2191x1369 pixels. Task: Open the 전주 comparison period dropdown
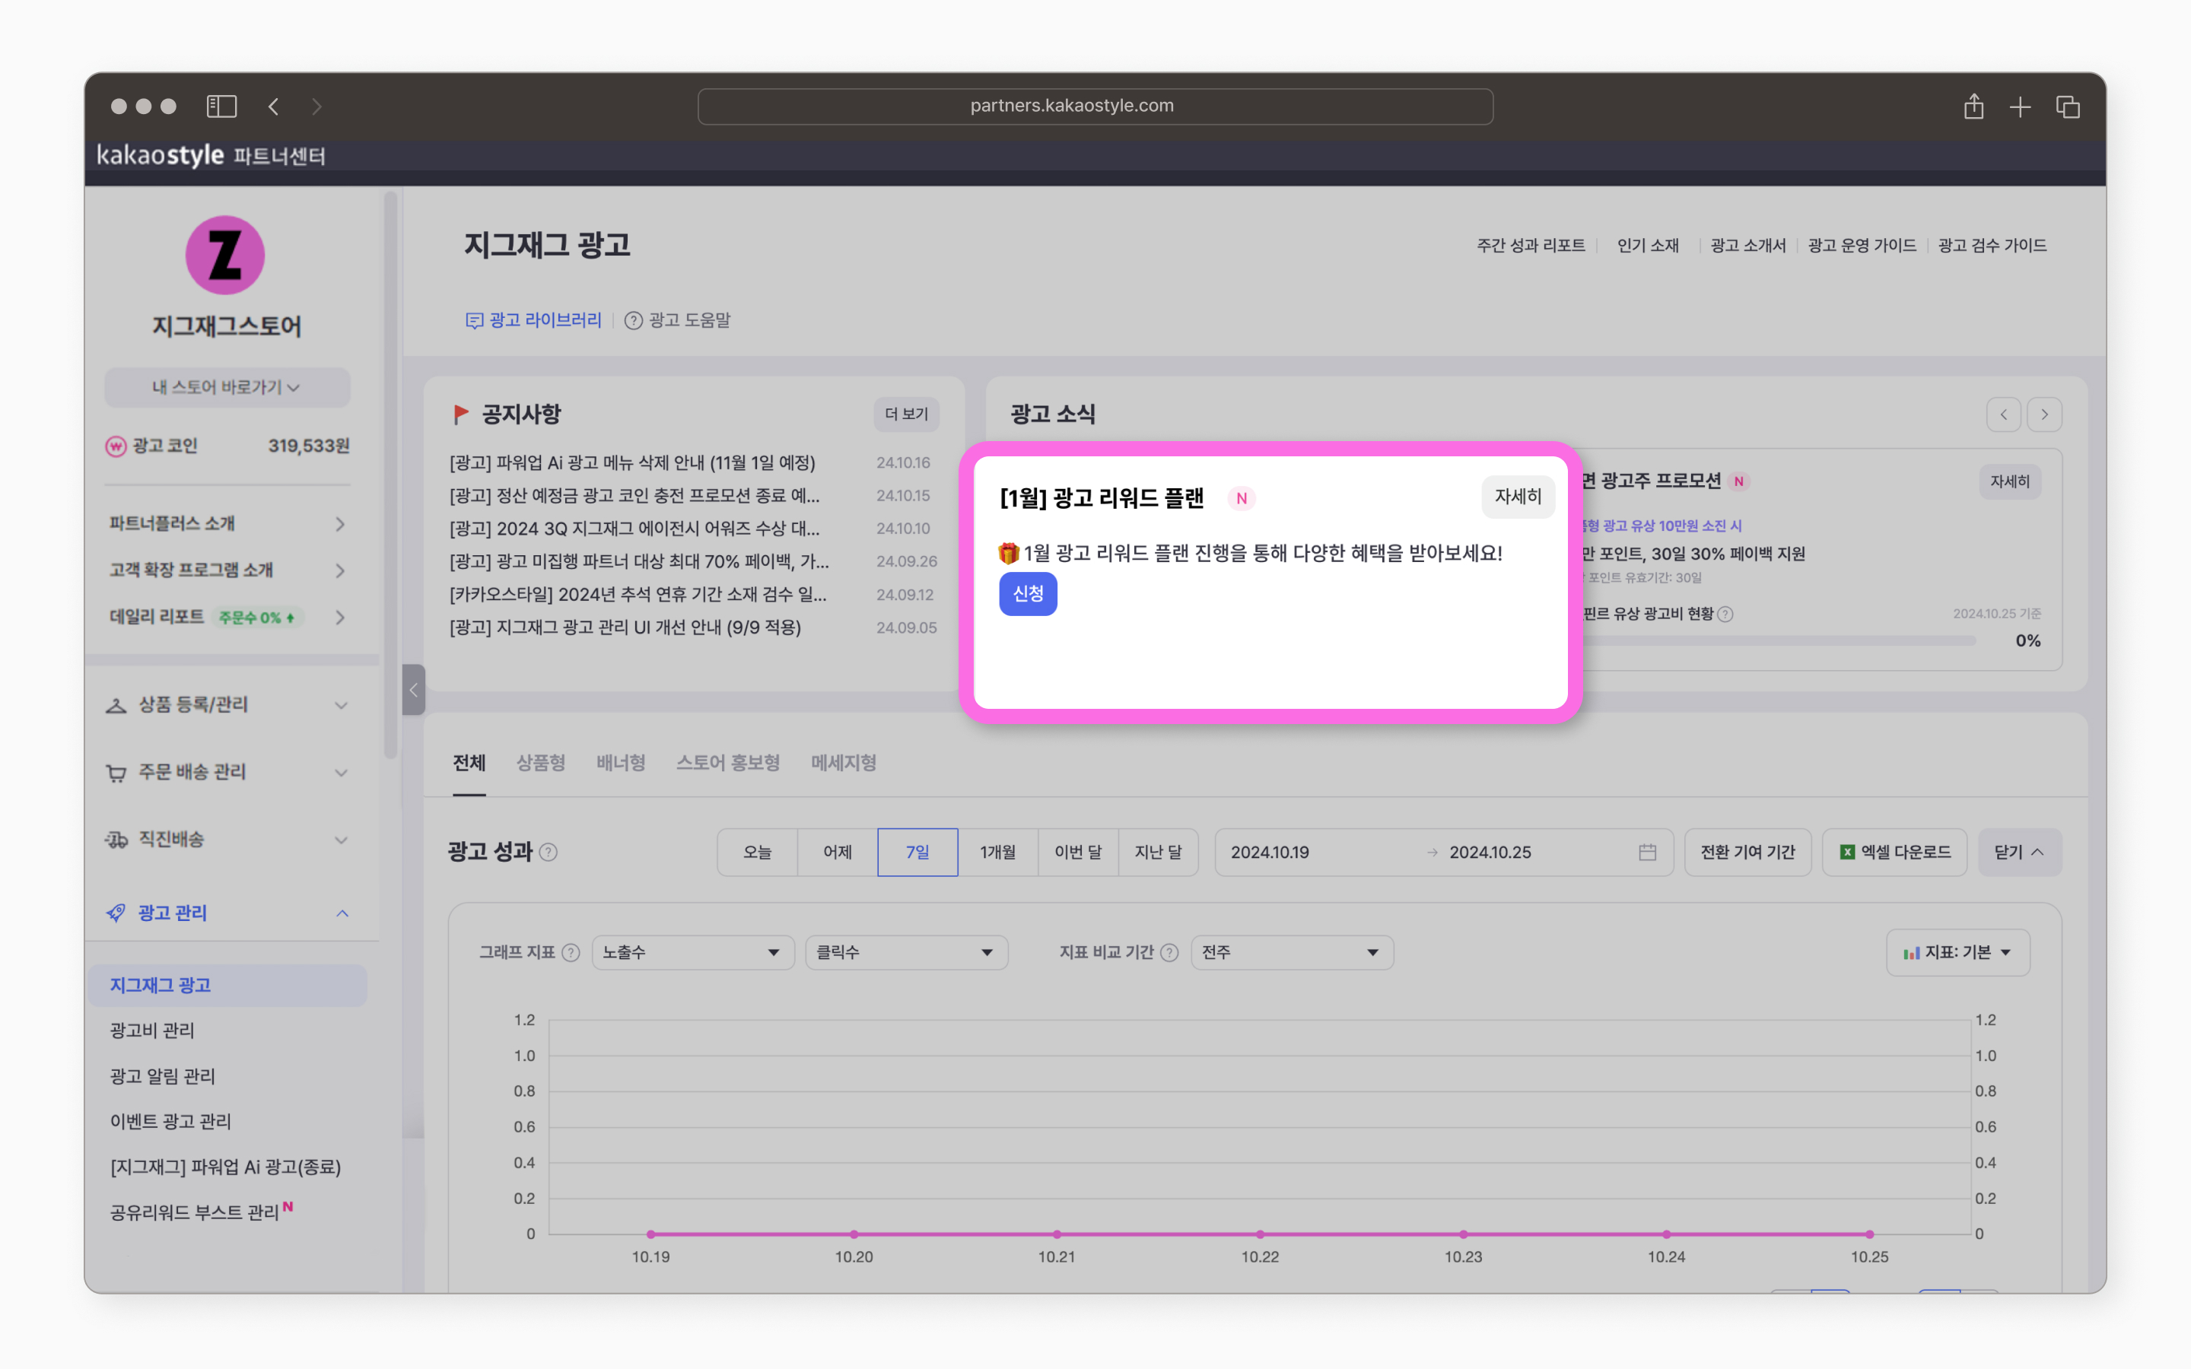pyautogui.click(x=1290, y=952)
